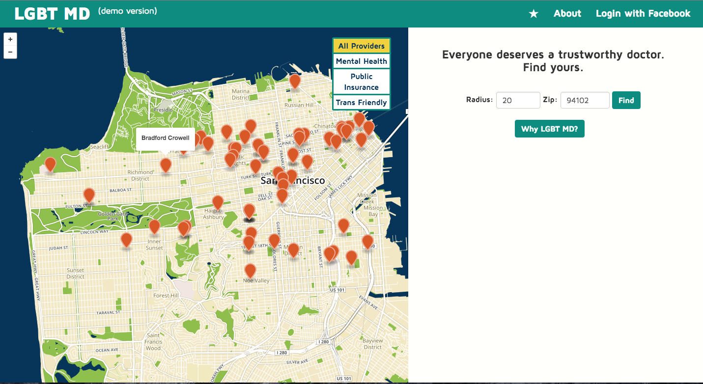Pick the provider marker on Noe Valley
The height and width of the screenshot is (384, 703).
[251, 271]
